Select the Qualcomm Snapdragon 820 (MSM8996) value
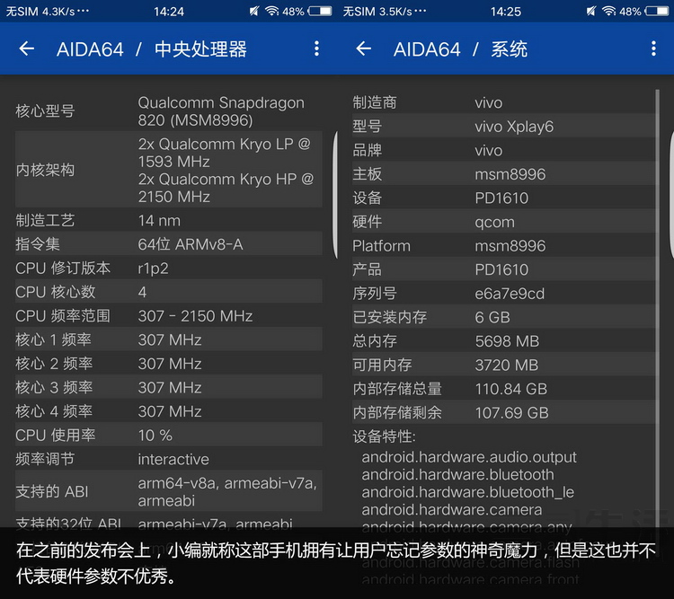 (221, 111)
